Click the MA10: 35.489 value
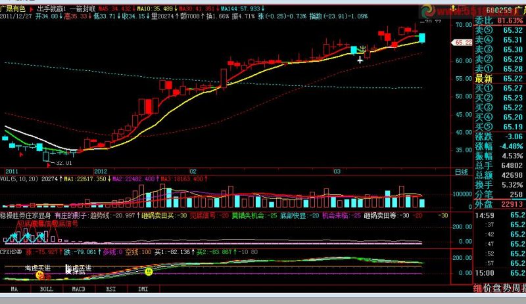 click(157, 9)
